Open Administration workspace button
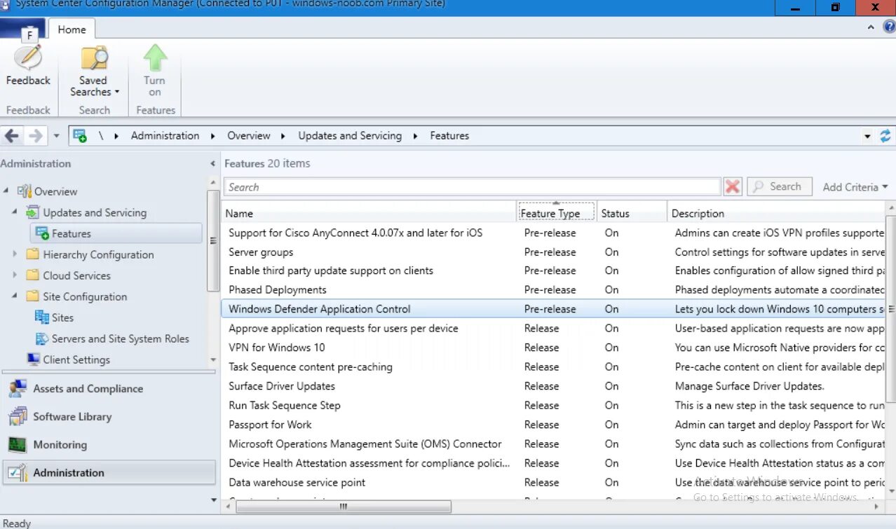 109,473
